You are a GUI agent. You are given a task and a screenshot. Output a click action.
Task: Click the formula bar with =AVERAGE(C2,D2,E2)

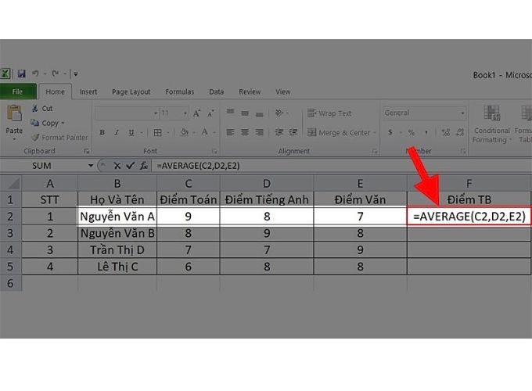click(x=342, y=166)
